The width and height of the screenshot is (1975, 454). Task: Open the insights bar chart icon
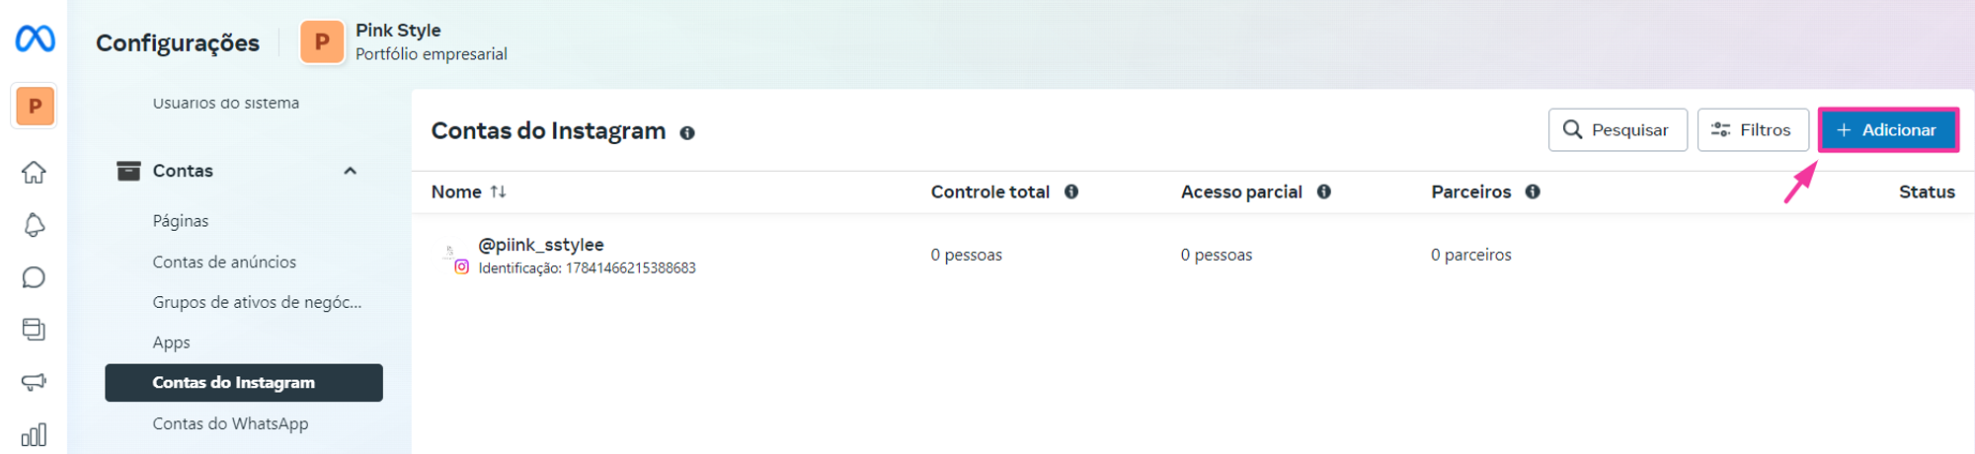(34, 434)
